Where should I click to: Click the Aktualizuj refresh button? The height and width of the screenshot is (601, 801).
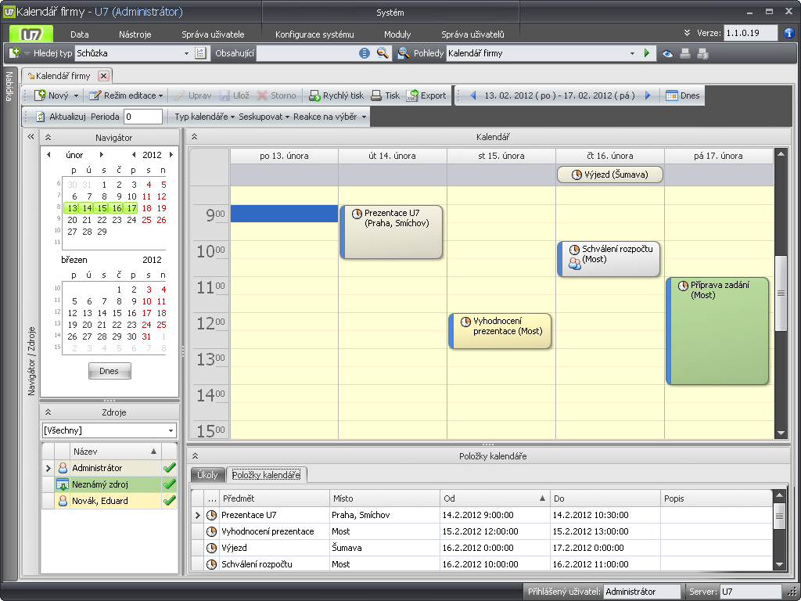[x=60, y=117]
